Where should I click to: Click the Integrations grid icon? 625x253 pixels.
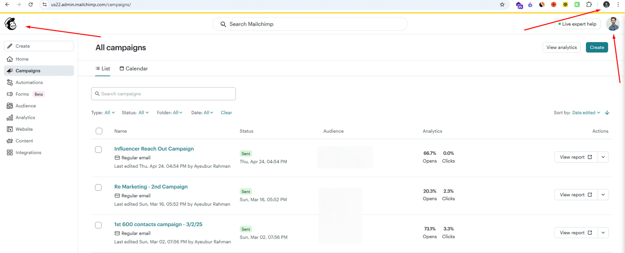point(10,153)
